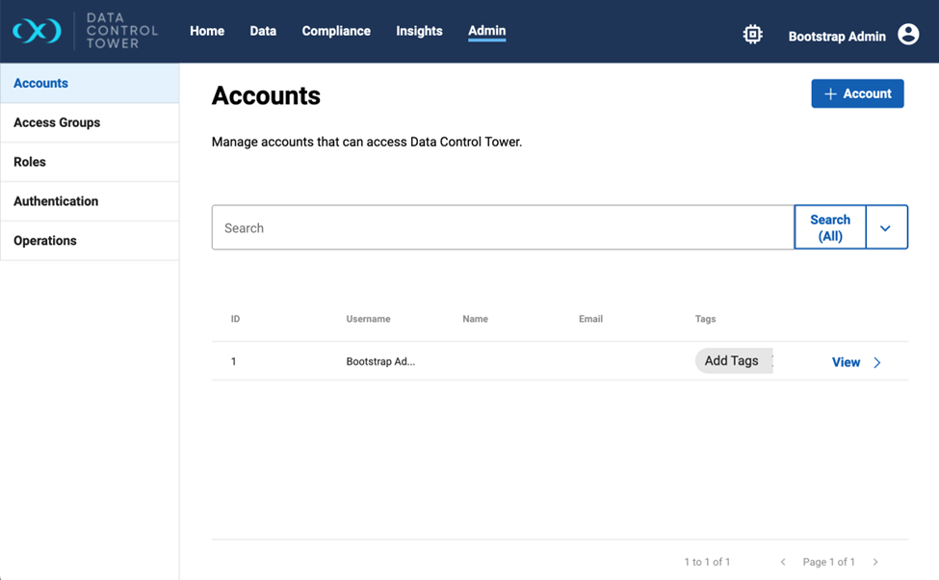Image resolution: width=939 pixels, height=580 pixels.
Task: Click Add Tags for Bootstrap Admin
Action: point(732,361)
